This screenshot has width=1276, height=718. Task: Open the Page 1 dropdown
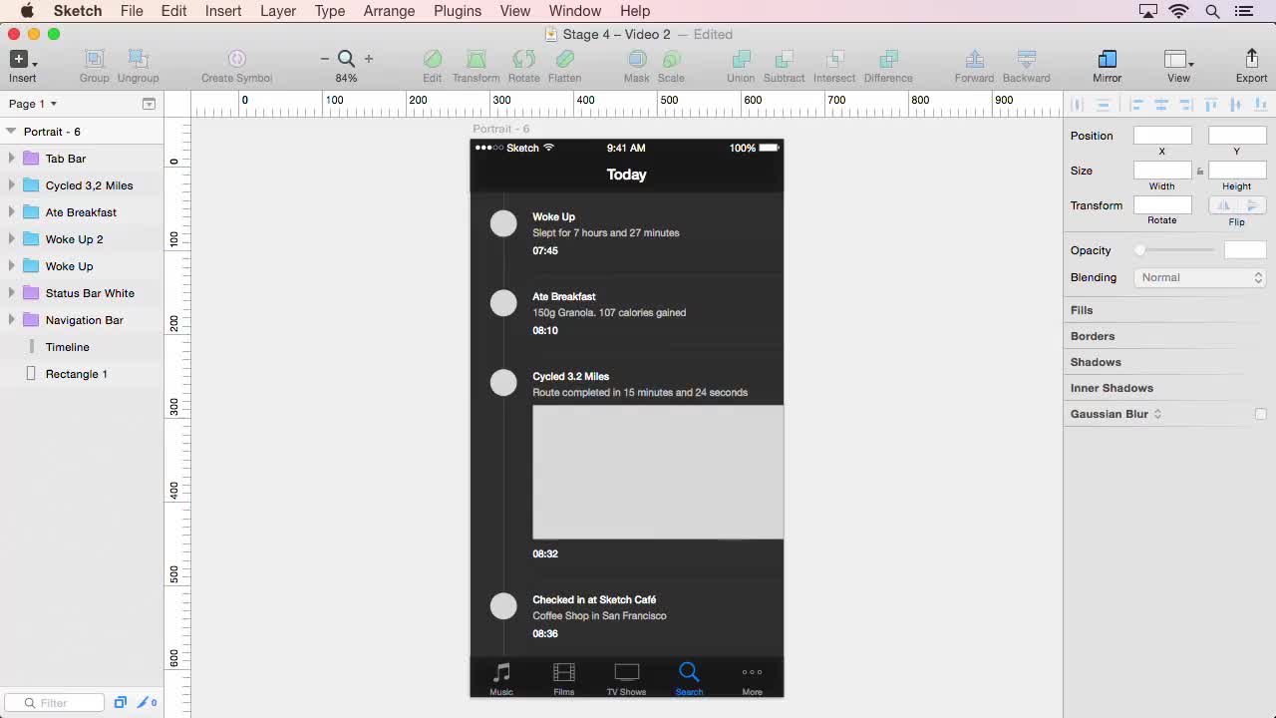(x=33, y=104)
